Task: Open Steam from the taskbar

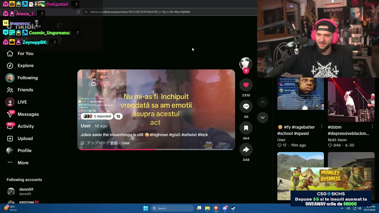Action: pyautogui.click(x=233, y=208)
